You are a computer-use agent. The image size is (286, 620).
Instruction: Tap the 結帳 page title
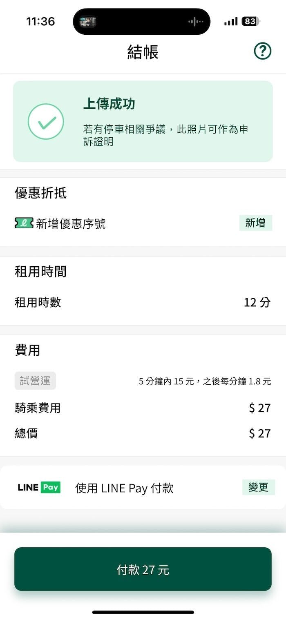(143, 52)
